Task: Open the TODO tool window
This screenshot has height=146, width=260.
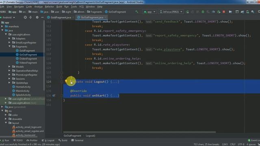Action: (18, 140)
